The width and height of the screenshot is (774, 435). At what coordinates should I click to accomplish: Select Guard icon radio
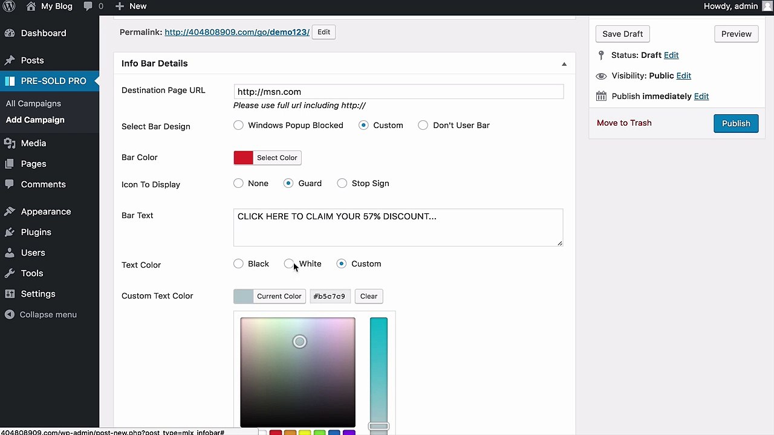[x=288, y=183]
